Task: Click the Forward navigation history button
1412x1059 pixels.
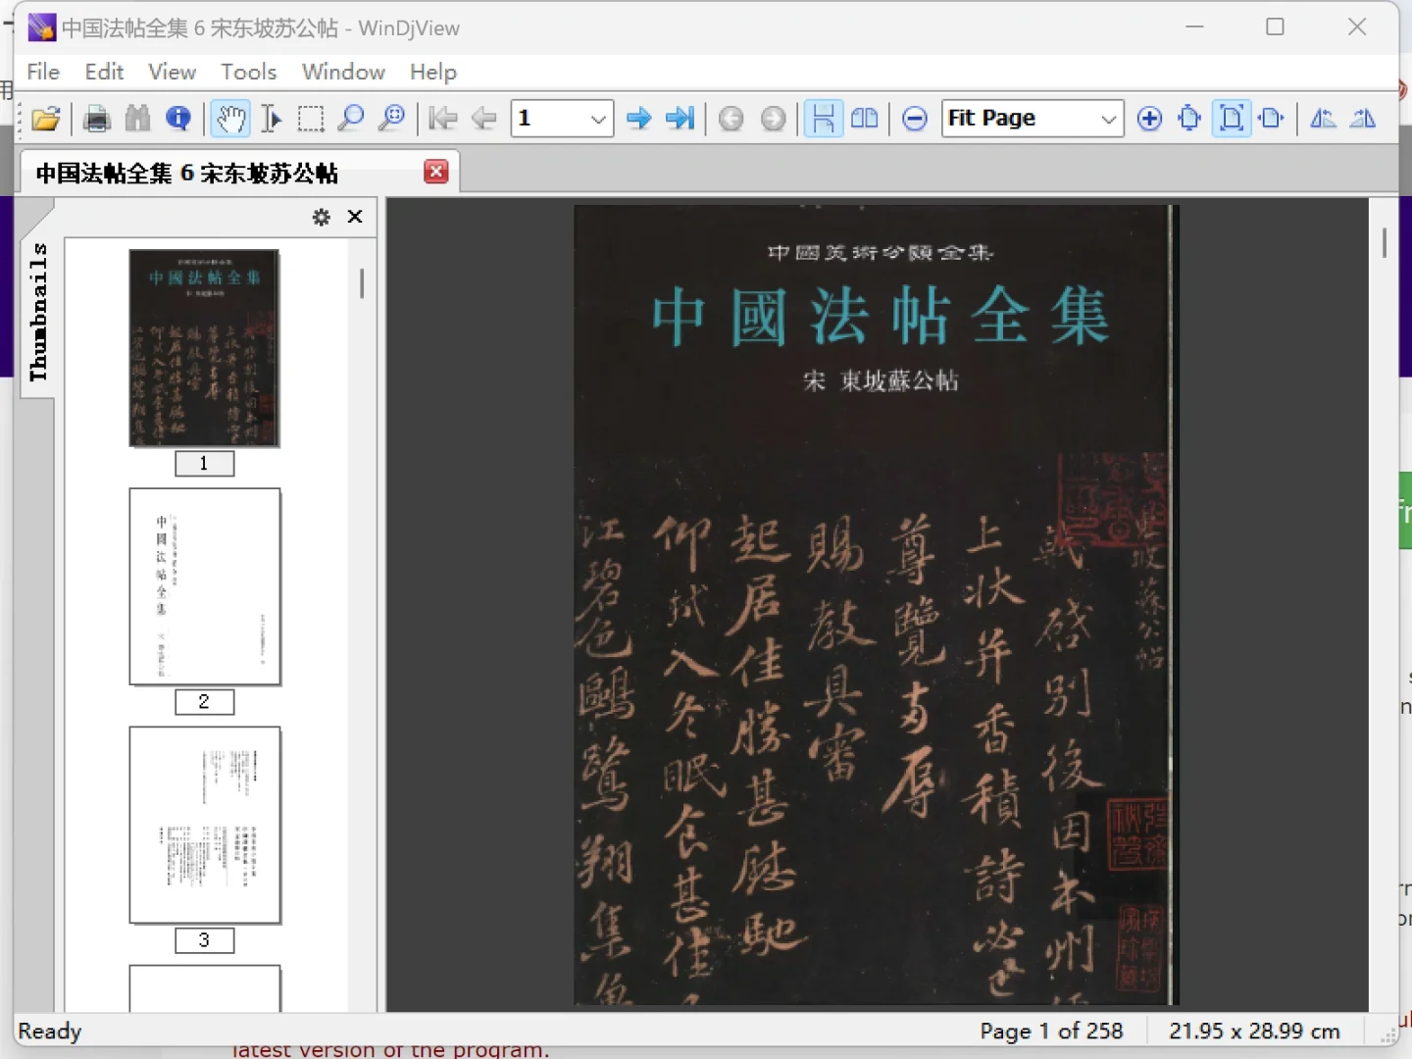Action: point(773,119)
